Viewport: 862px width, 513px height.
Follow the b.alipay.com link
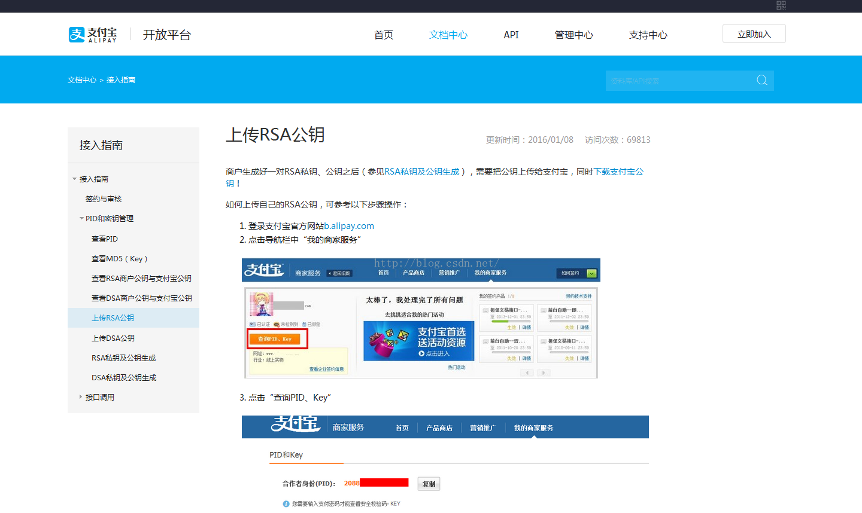(x=349, y=226)
